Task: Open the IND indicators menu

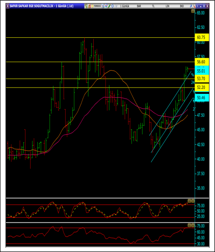Action: pos(181,6)
